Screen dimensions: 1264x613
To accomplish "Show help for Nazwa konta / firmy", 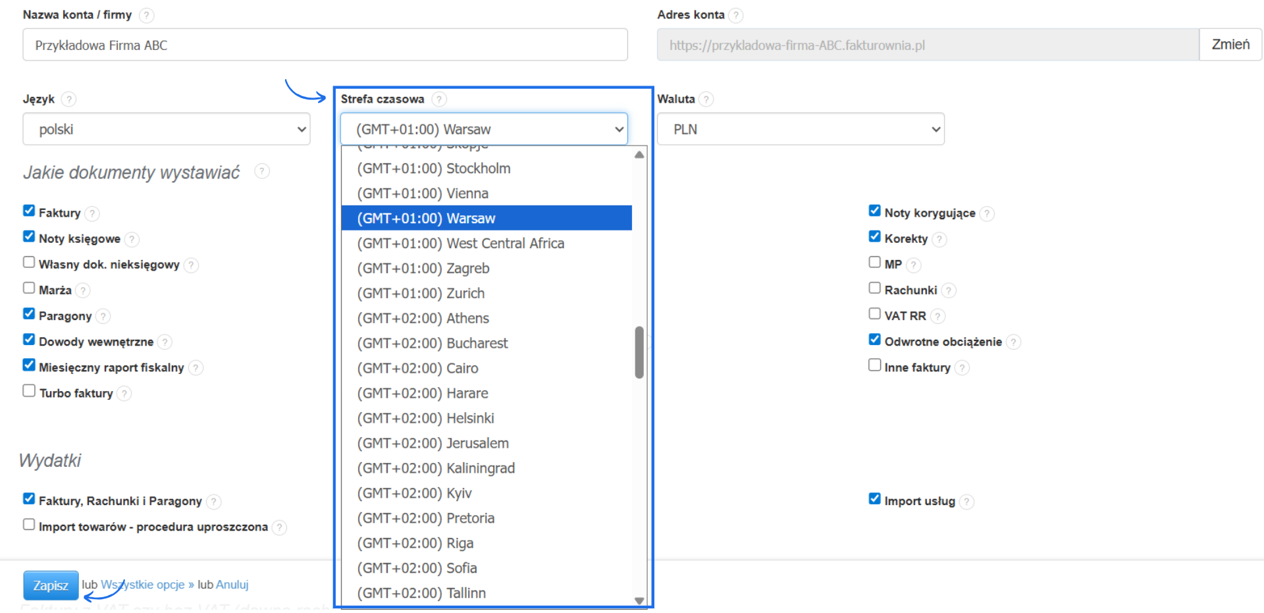I will pyautogui.click(x=147, y=15).
